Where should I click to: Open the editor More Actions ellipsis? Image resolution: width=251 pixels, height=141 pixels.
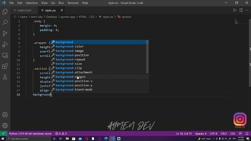[x=247, y=10]
